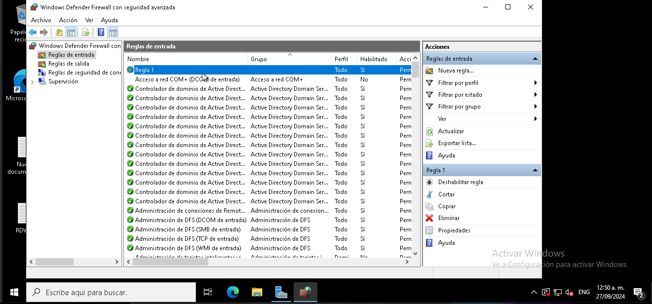Select Reglas de entrada in the tree
Image resolution: width=652 pixels, height=304 pixels.
coord(71,55)
